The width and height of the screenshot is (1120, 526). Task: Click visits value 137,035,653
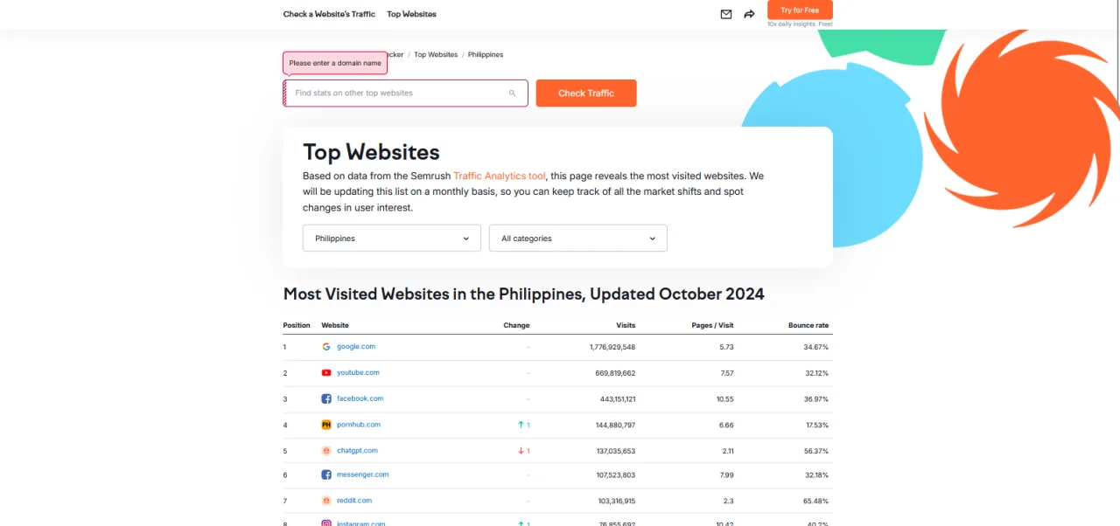[616, 451]
